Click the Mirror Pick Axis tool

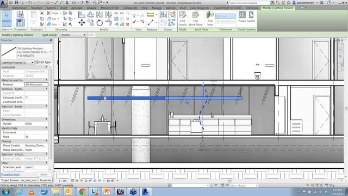pyautogui.click(x=99, y=15)
